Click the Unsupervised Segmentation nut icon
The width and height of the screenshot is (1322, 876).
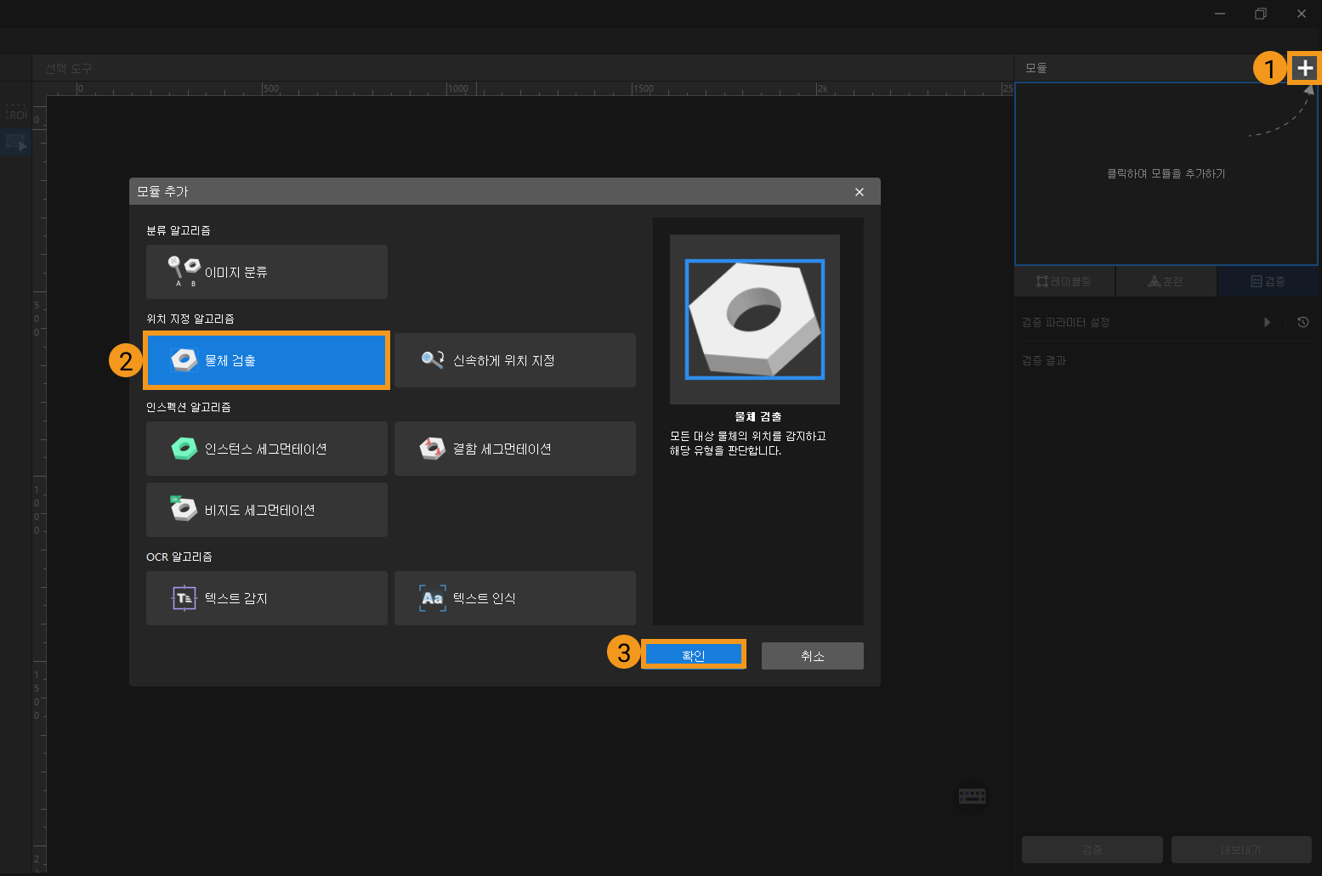pos(184,508)
